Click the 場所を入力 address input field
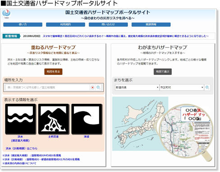This screenshot has height=172, width=220. (47, 88)
